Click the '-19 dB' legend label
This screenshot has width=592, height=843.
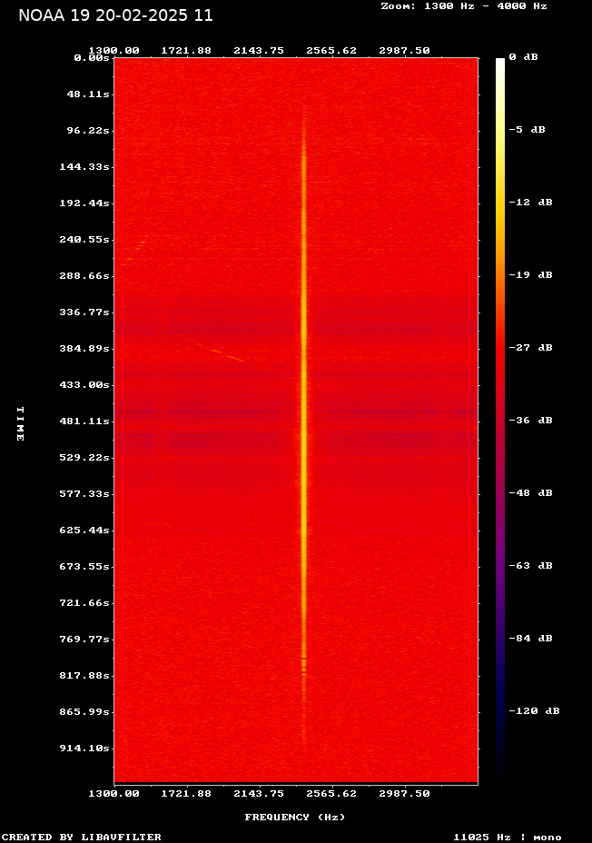coord(531,274)
